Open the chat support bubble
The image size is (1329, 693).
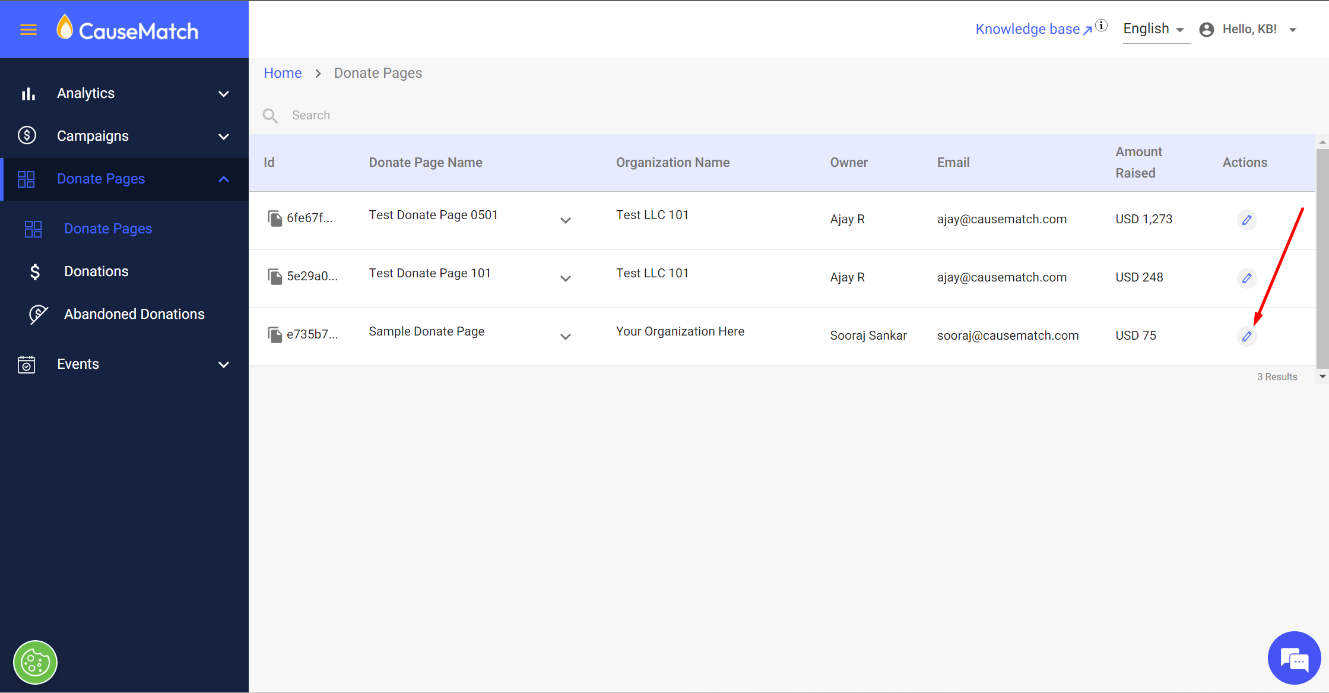point(1294,658)
